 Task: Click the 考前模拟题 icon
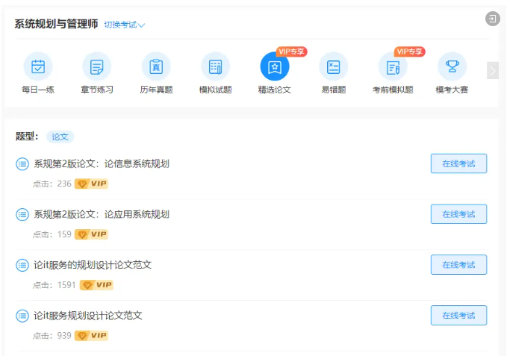[x=393, y=67]
